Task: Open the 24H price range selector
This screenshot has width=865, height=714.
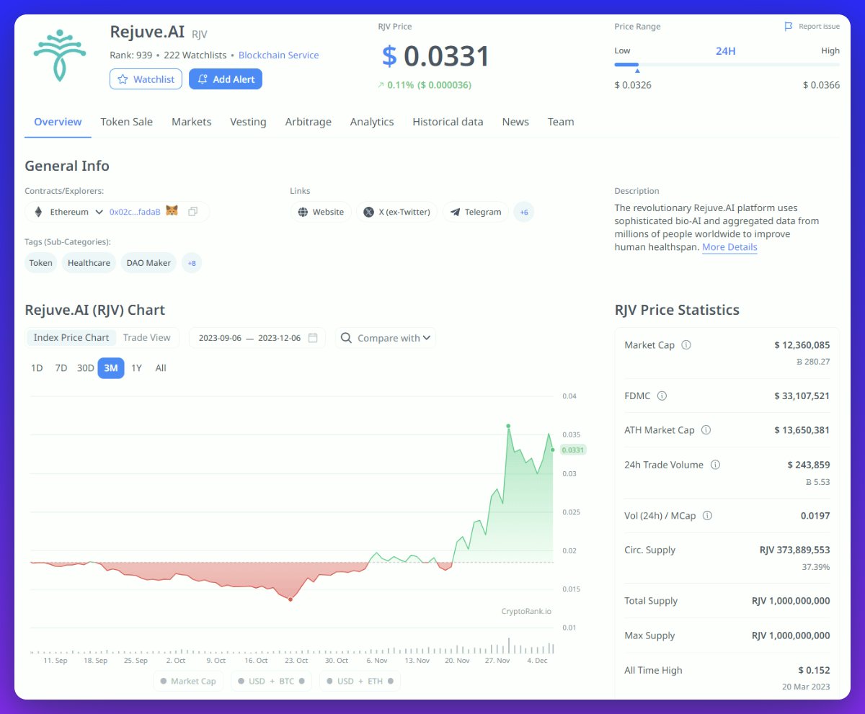Action: point(725,51)
